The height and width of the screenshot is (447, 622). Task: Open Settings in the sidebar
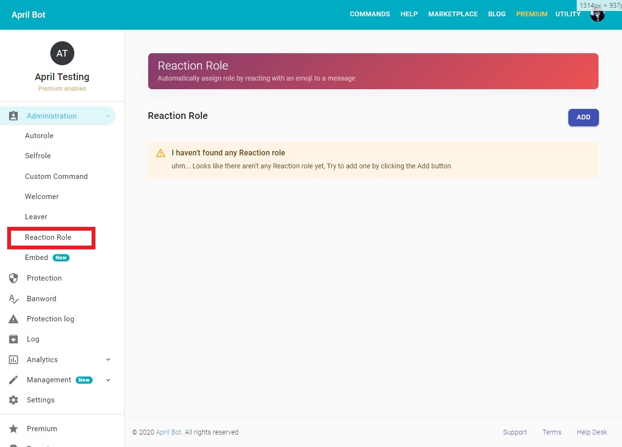click(x=41, y=400)
